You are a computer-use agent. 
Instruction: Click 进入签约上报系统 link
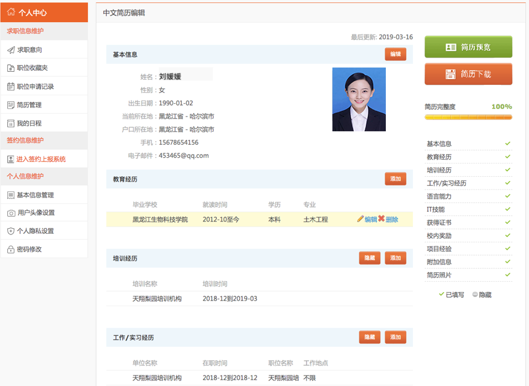click(x=41, y=159)
